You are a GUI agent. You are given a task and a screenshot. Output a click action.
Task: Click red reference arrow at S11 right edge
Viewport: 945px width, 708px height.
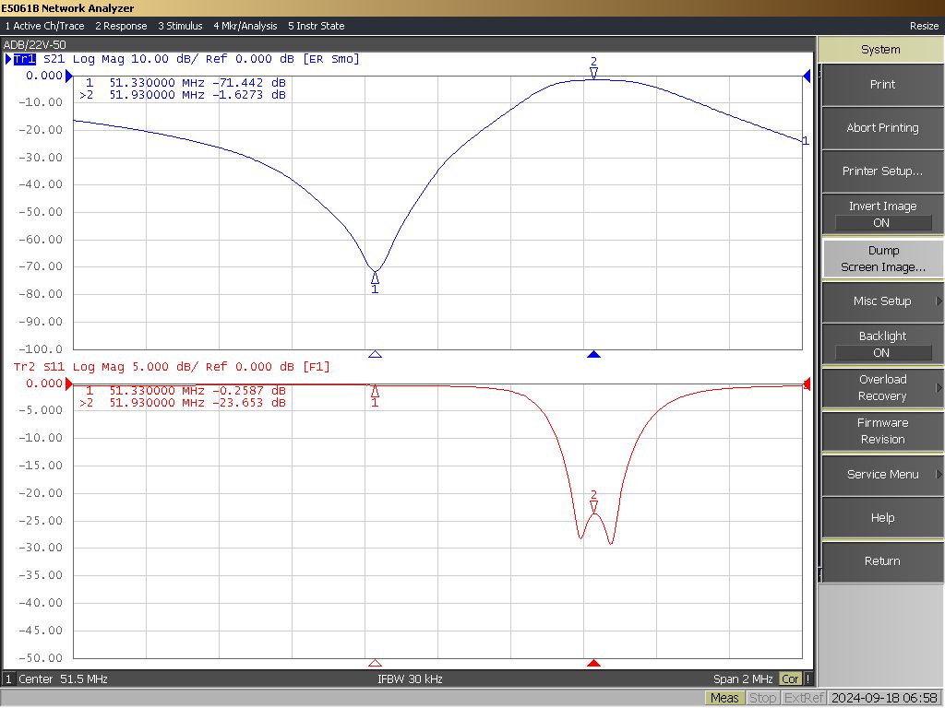pyautogui.click(x=807, y=383)
